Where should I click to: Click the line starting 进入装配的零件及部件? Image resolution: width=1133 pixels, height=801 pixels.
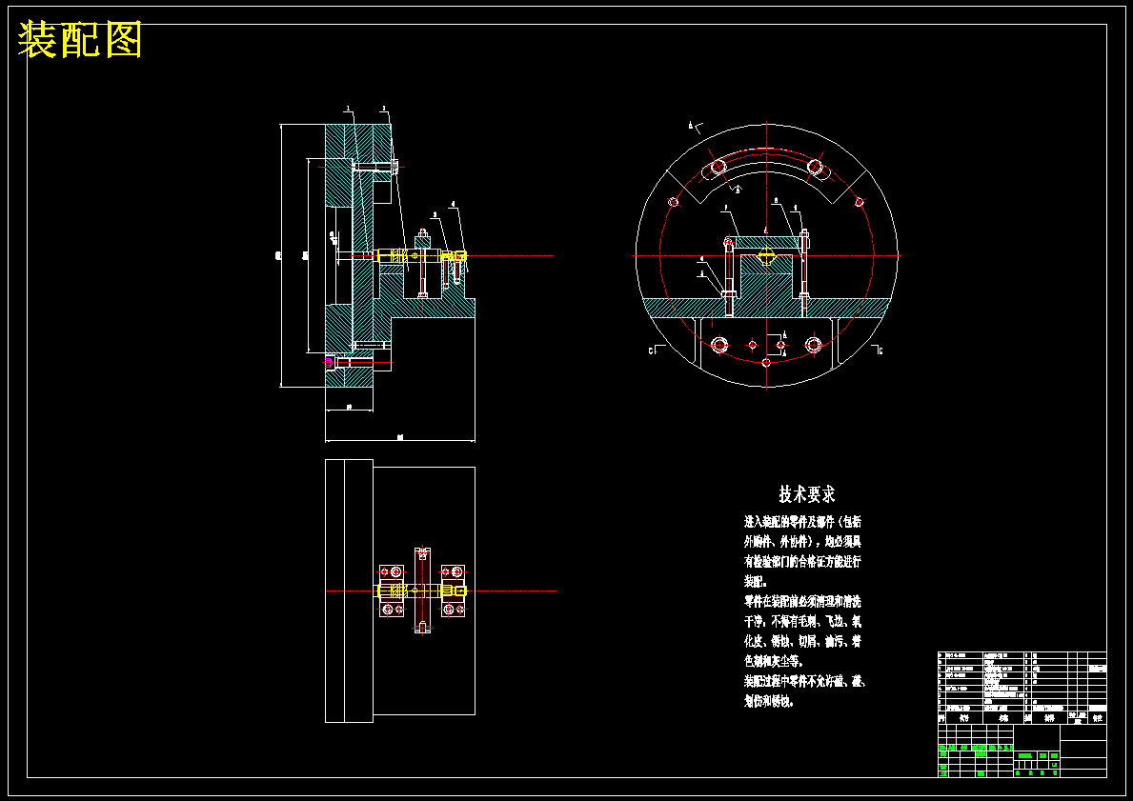(802, 522)
